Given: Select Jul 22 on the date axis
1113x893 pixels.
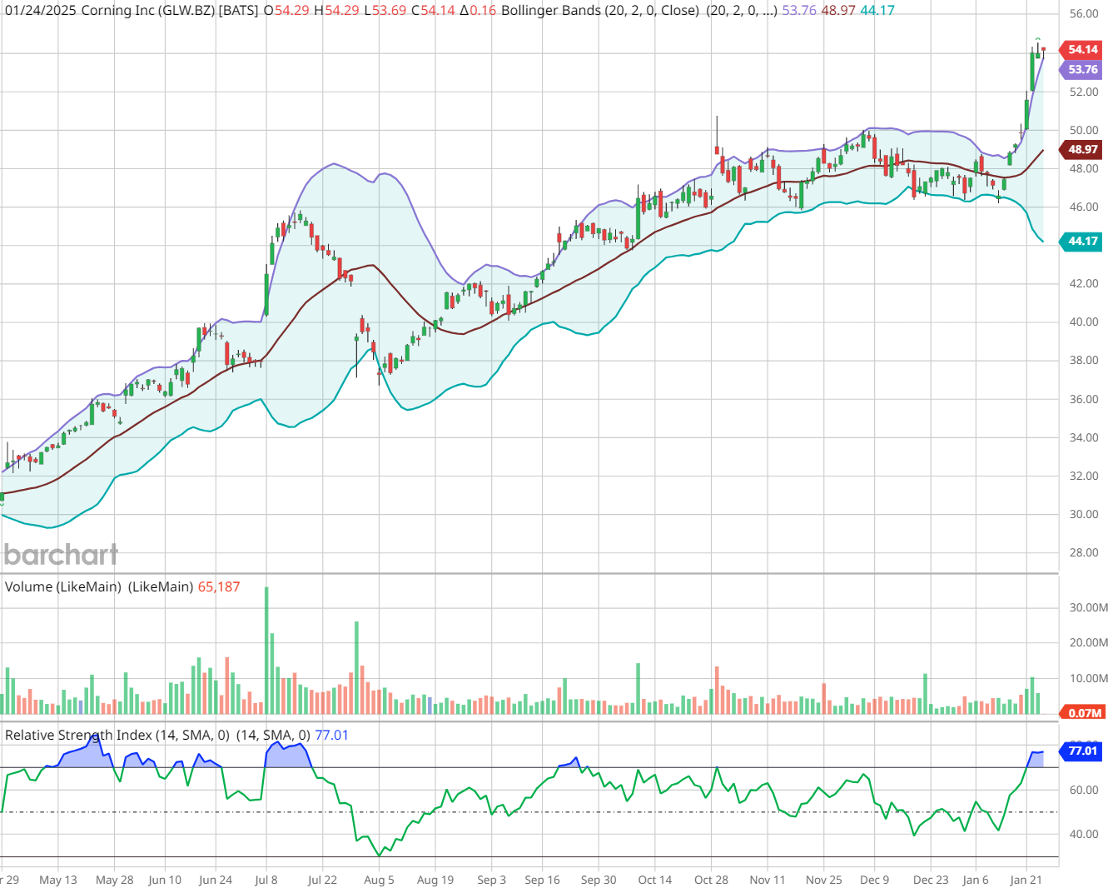Looking at the screenshot, I should 322,880.
